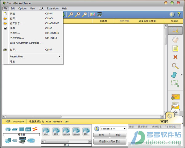Choose the Move Layout hand tool

(175, 40)
